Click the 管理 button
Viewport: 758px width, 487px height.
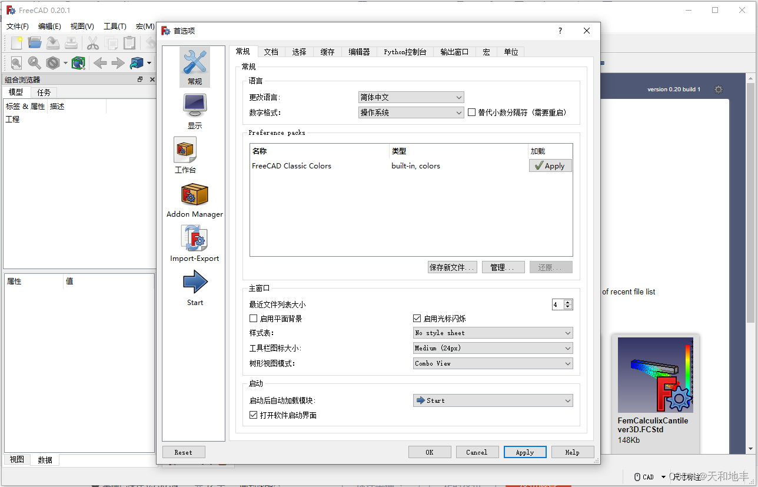pos(503,267)
